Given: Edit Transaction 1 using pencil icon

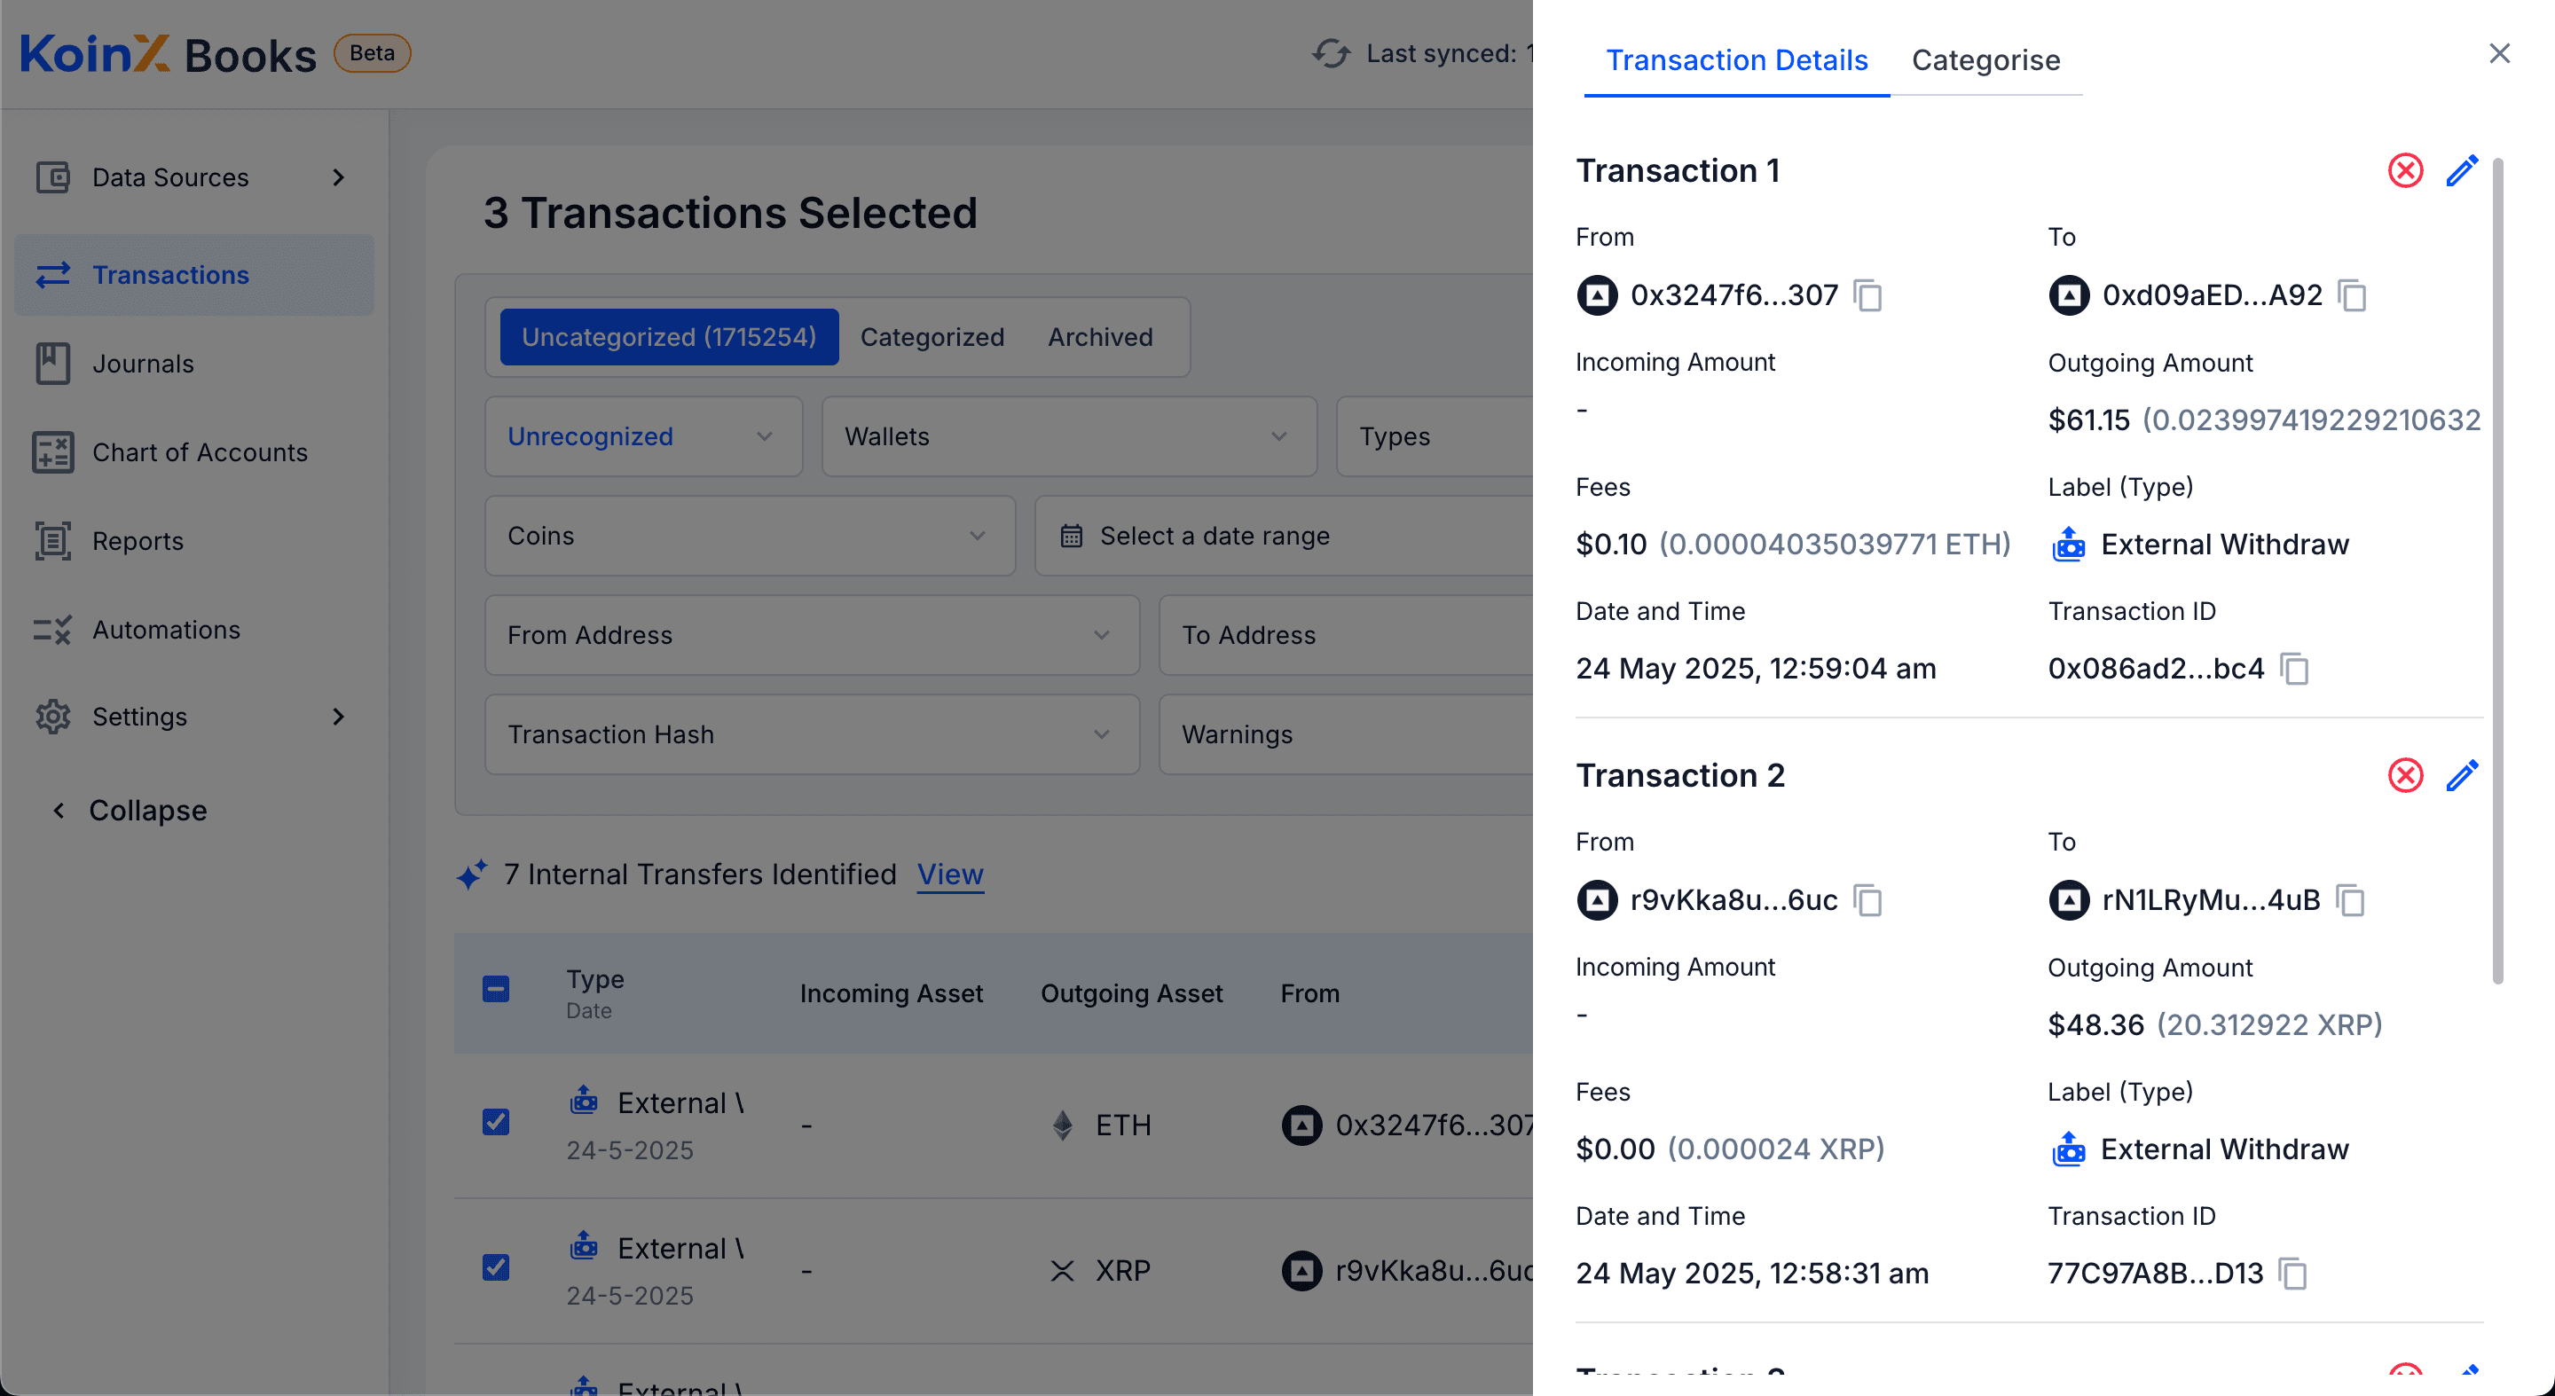Looking at the screenshot, I should tap(2462, 170).
